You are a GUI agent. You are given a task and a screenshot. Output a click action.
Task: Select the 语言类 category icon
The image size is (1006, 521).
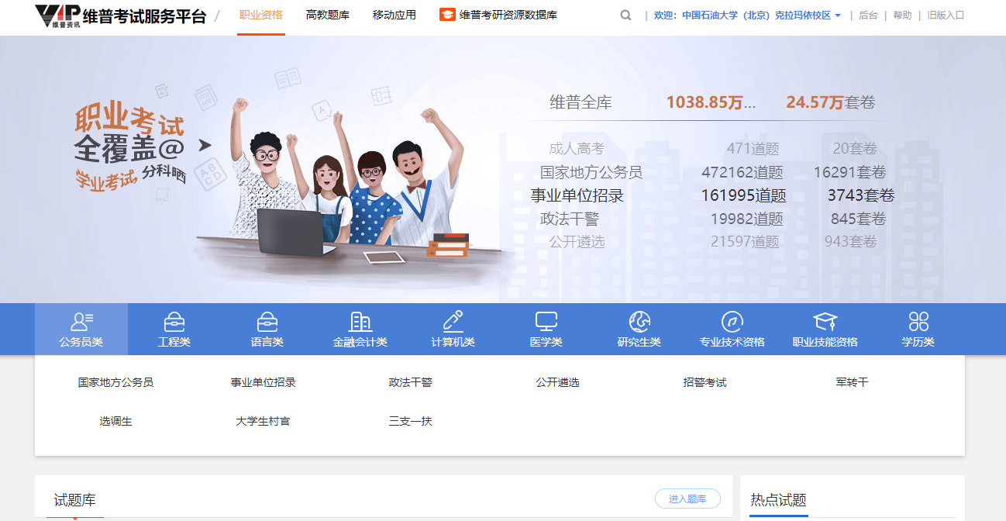pyautogui.click(x=267, y=322)
